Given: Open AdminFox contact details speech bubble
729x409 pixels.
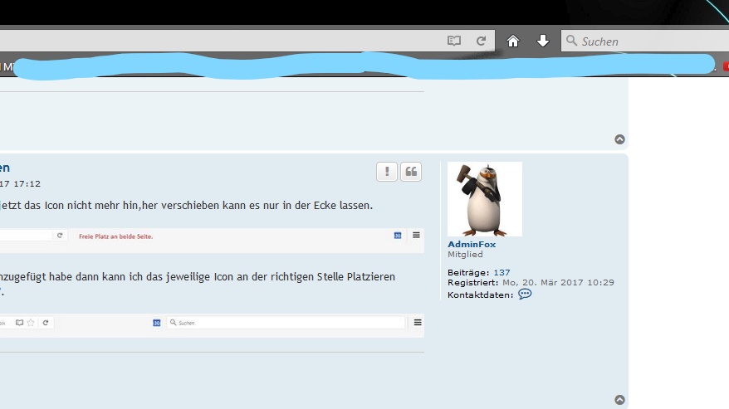Looking at the screenshot, I should coord(525,295).
